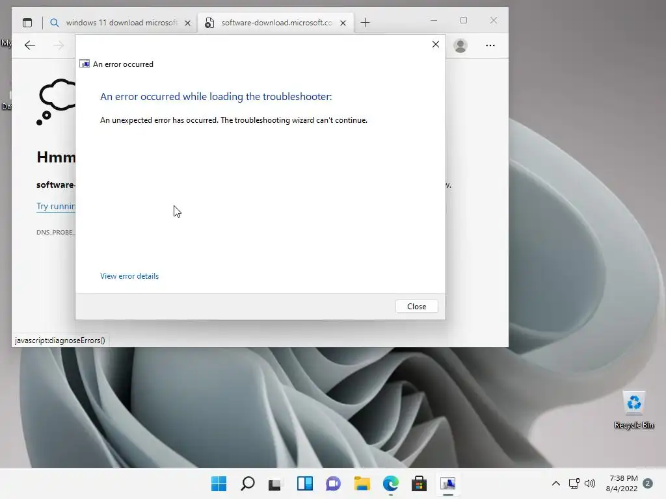666x499 pixels.
Task: Go back in Edge browser
Action: tap(30, 45)
